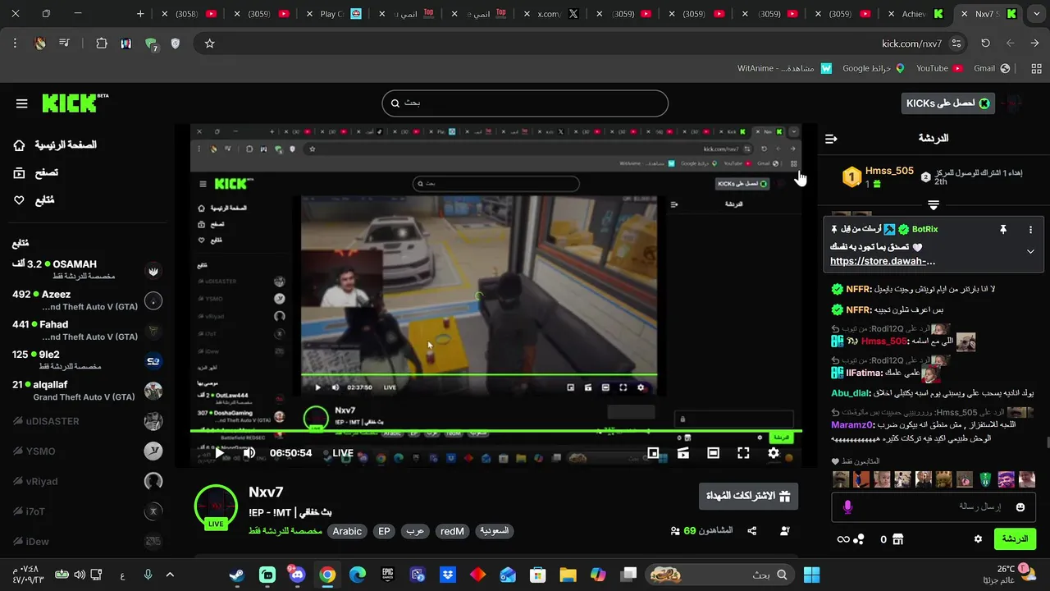
Task: Switch to the Play C browser tab
Action: point(339,14)
